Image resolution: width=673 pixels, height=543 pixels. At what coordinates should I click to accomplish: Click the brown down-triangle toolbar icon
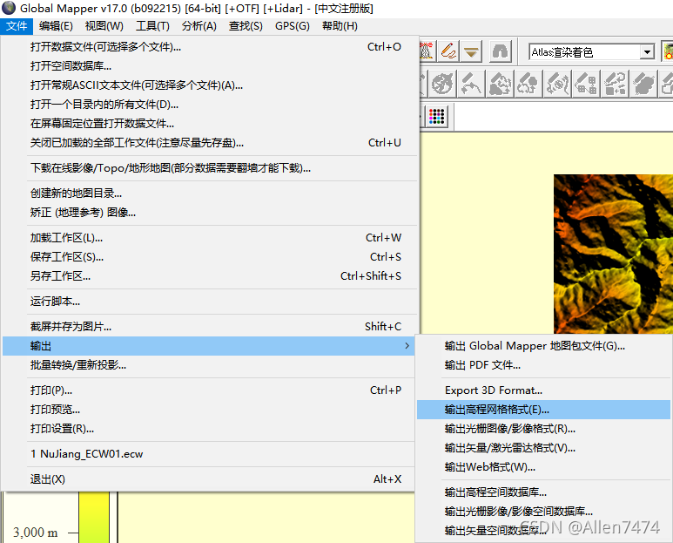tap(471, 51)
